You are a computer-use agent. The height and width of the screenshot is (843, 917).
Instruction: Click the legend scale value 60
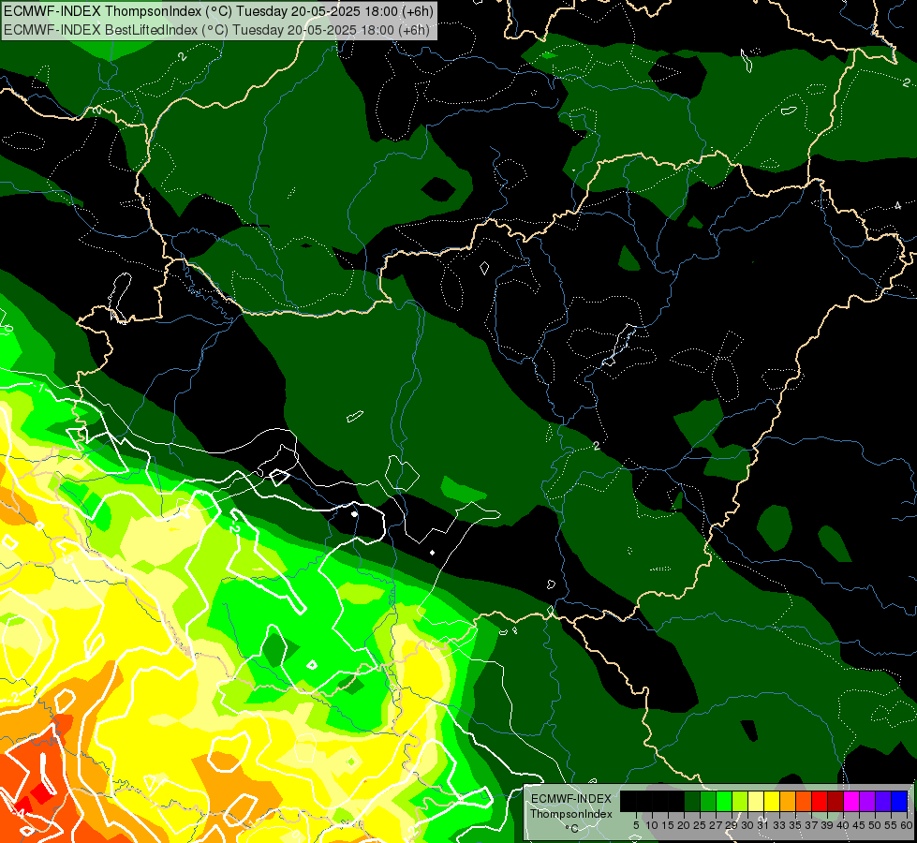(907, 825)
